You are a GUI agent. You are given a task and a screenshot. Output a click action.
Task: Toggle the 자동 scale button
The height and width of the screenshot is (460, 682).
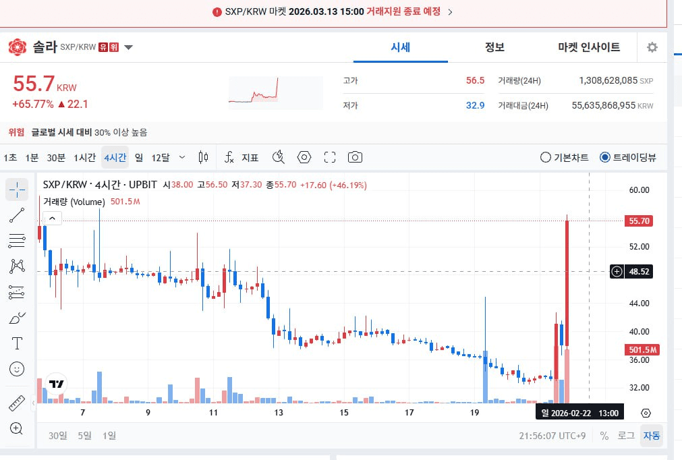(652, 436)
